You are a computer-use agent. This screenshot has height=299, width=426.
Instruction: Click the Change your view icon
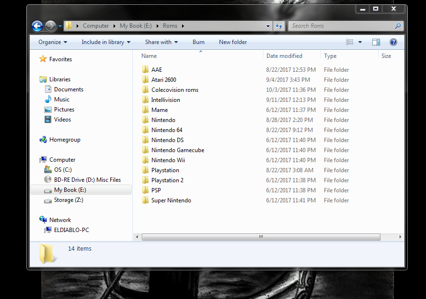click(349, 42)
